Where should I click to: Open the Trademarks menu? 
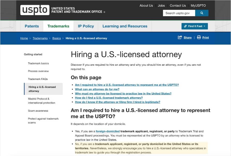pyautogui.click(x=58, y=26)
